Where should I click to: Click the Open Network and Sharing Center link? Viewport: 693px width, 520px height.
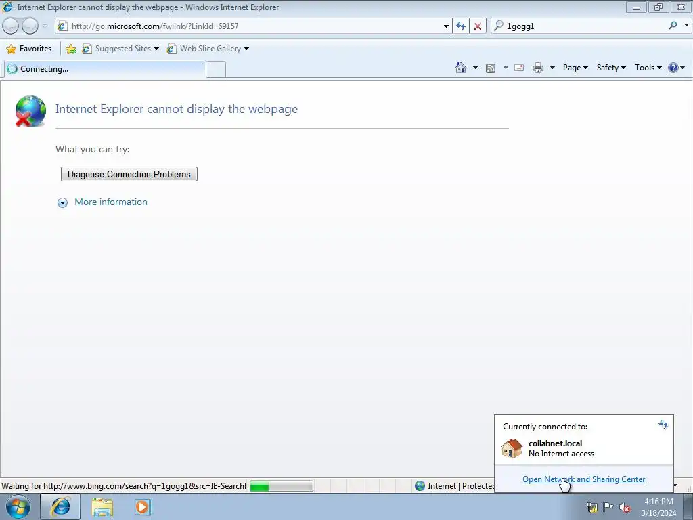(583, 479)
